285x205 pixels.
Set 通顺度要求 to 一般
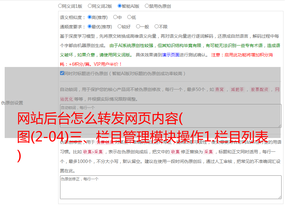[138, 26]
